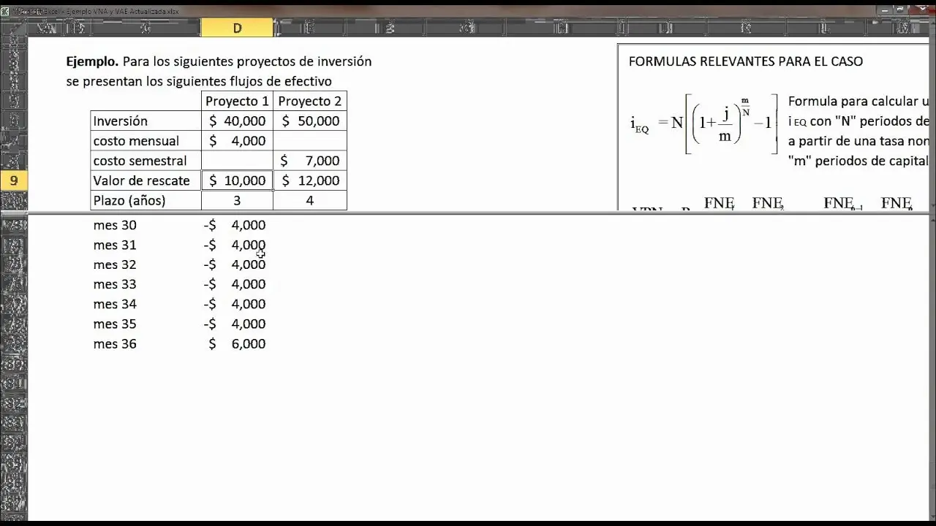The height and width of the screenshot is (526, 936).
Task: Click the 'mes 31' label cell
Action: click(115, 245)
